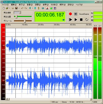
Task: Open the ヘルプ(H) menu
Action: [79, 5]
